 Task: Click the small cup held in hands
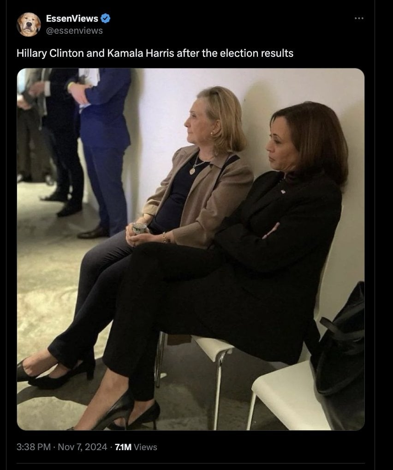pos(140,229)
